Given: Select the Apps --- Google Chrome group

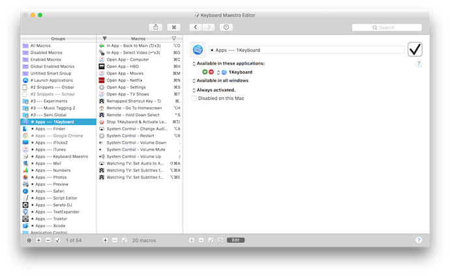Looking at the screenshot, I should [x=58, y=136].
